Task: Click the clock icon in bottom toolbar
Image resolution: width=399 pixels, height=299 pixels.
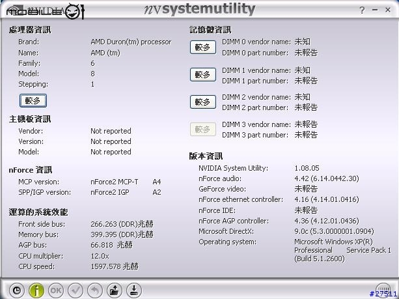Action: pyautogui.click(x=17, y=291)
